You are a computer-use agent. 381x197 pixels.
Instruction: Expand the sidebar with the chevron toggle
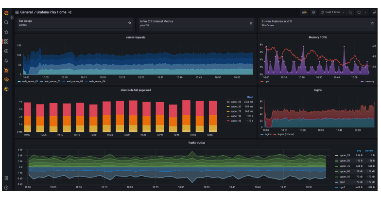(12, 18)
